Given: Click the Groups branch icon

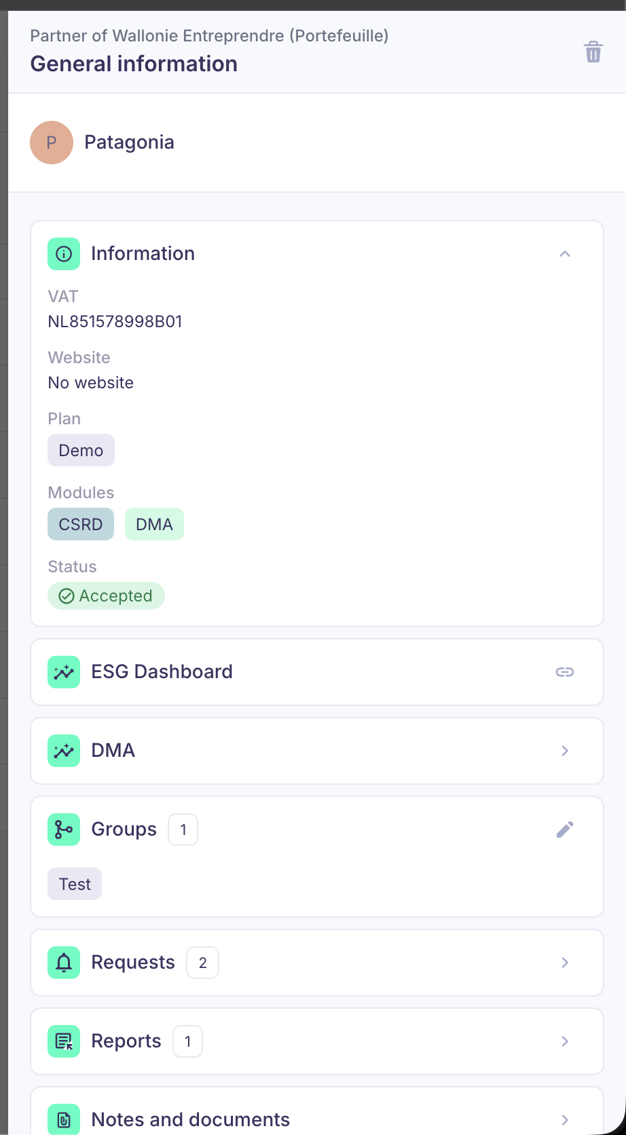Looking at the screenshot, I should (x=64, y=830).
